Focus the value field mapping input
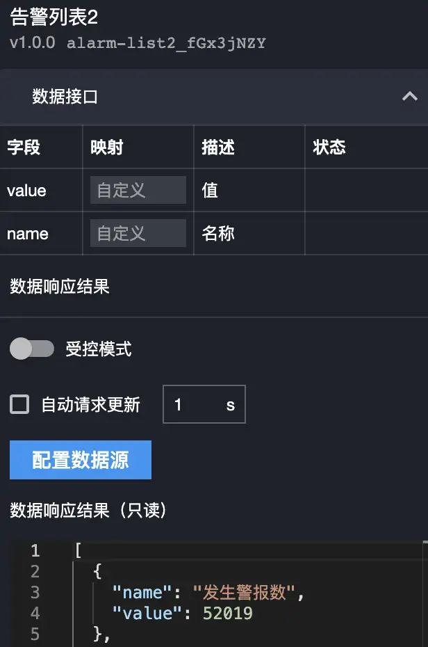Screen dimensions: 428x647 click(138, 190)
